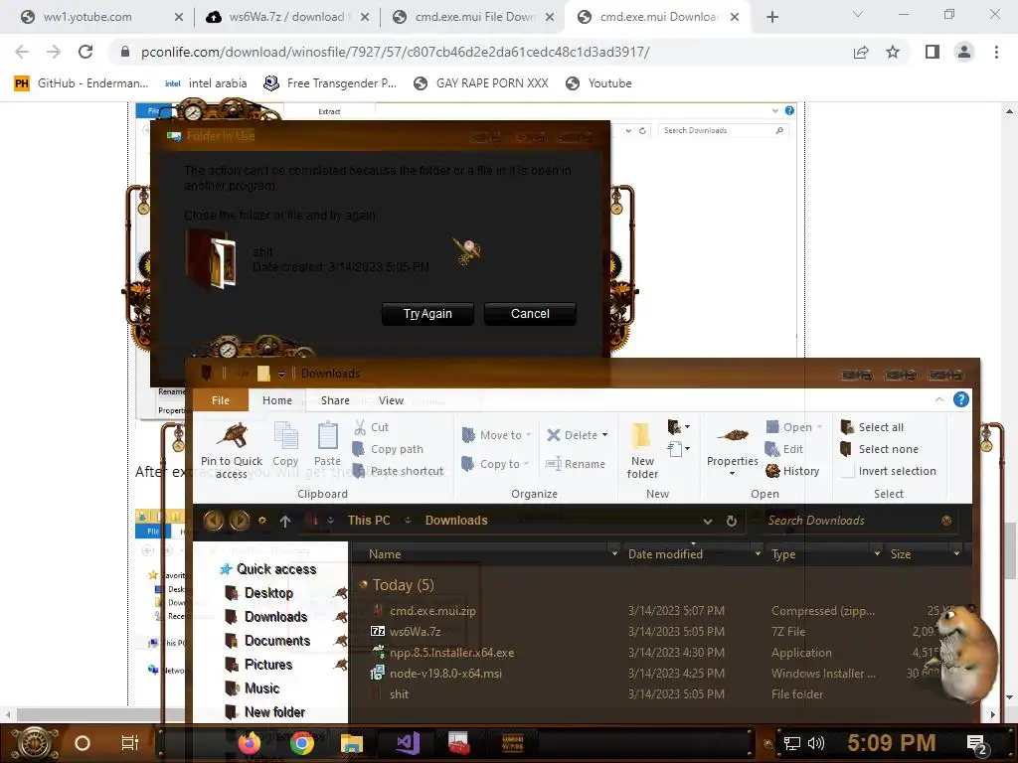Image resolution: width=1018 pixels, height=763 pixels.
Task: Switch to ws6Wa.7z download tab
Action: pyautogui.click(x=286, y=17)
